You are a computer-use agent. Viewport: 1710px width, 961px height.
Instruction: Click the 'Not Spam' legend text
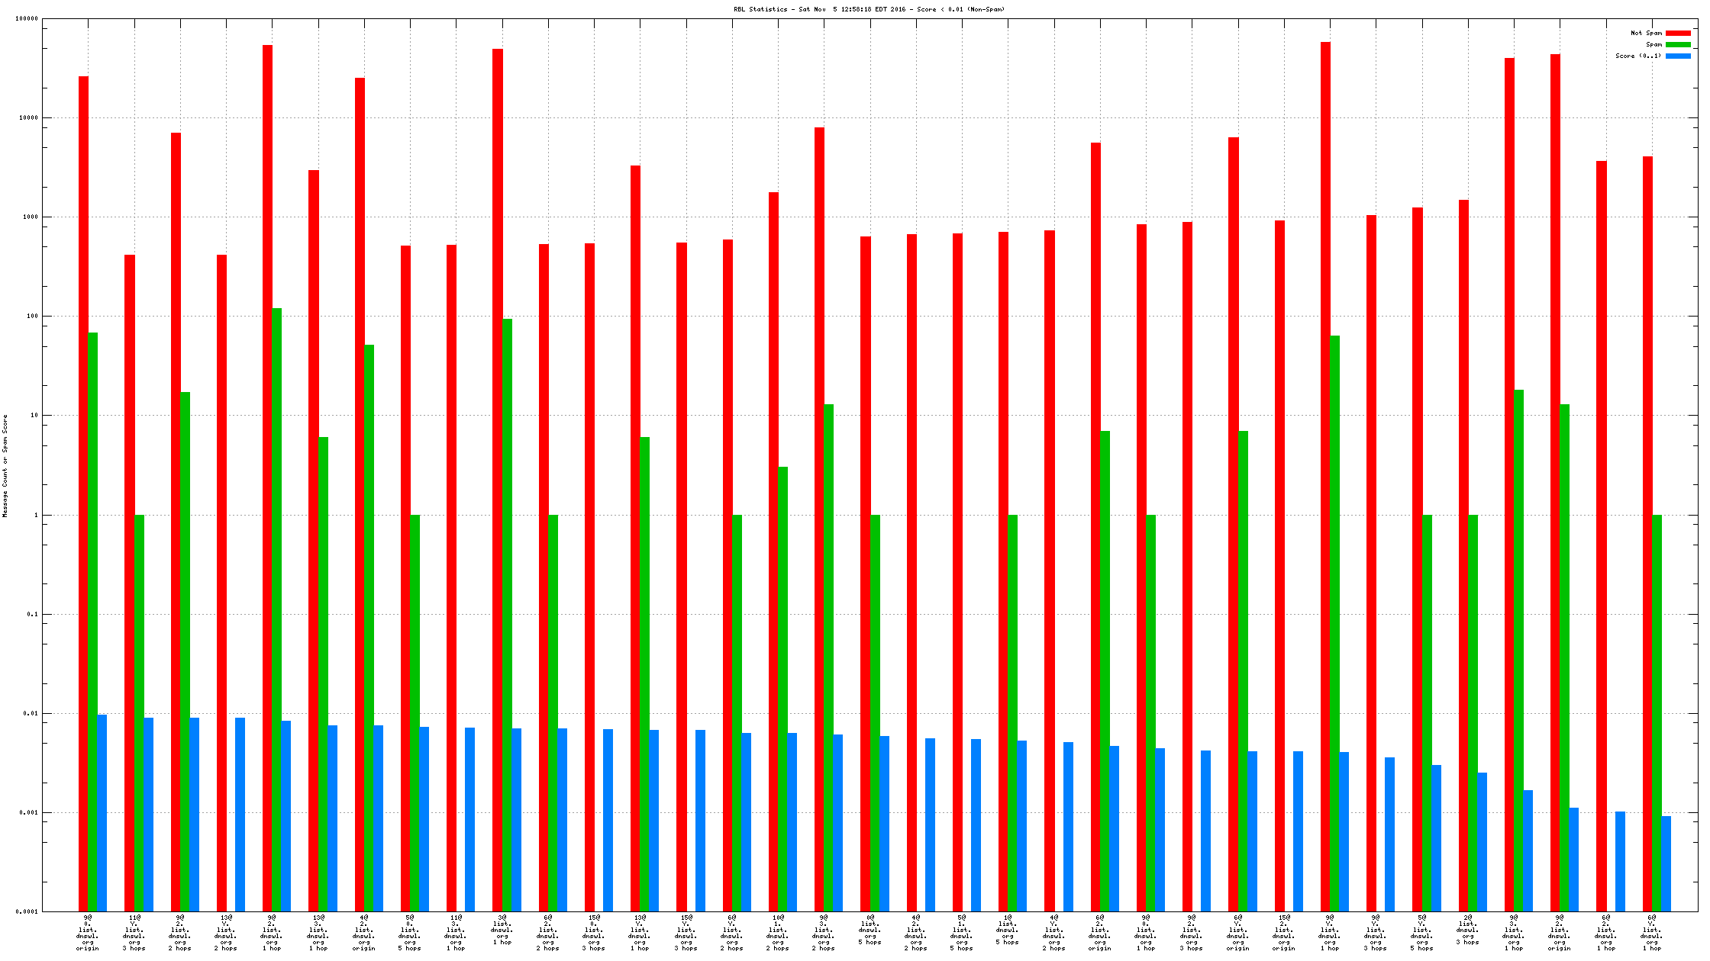(x=1646, y=33)
